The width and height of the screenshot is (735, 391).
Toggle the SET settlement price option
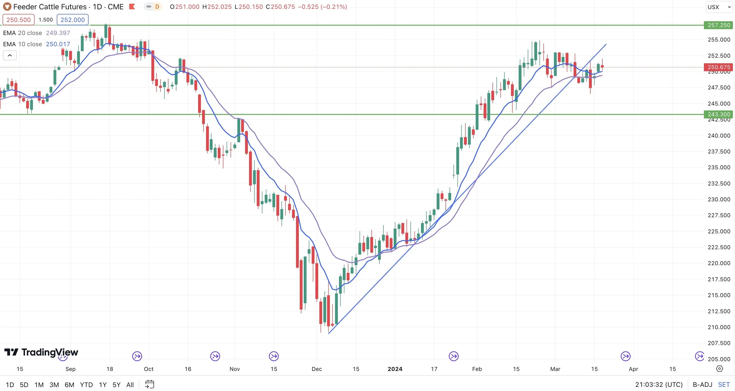click(724, 385)
